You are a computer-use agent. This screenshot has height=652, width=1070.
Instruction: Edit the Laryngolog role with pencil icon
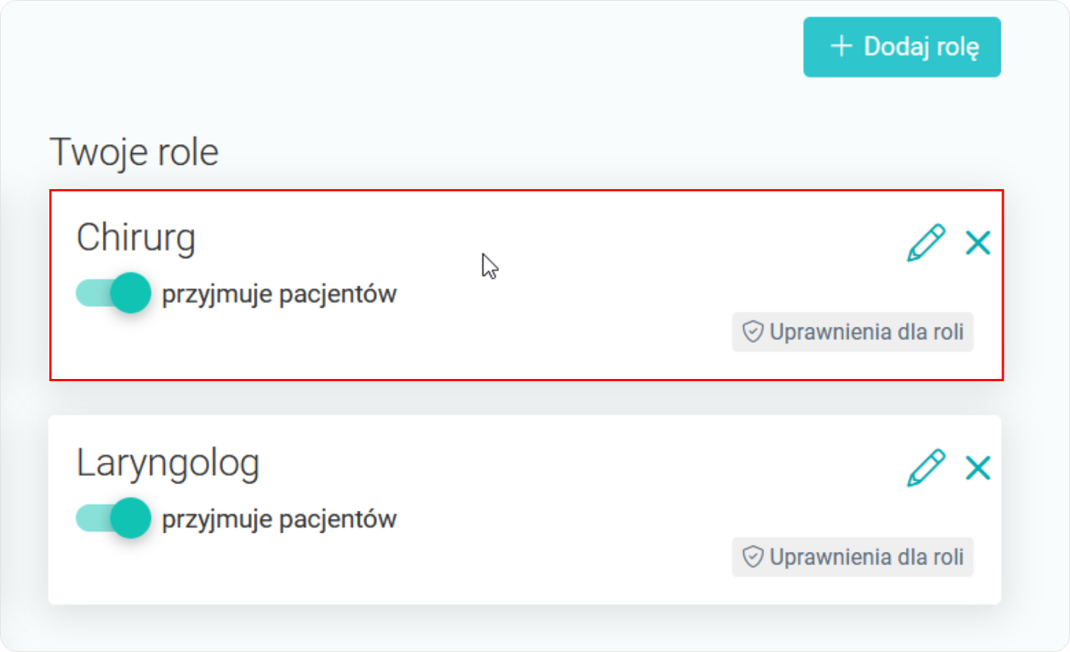pyautogui.click(x=925, y=468)
